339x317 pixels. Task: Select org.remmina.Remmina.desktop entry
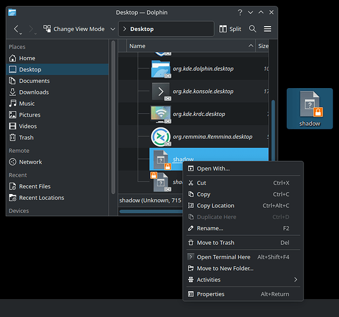[212, 137]
